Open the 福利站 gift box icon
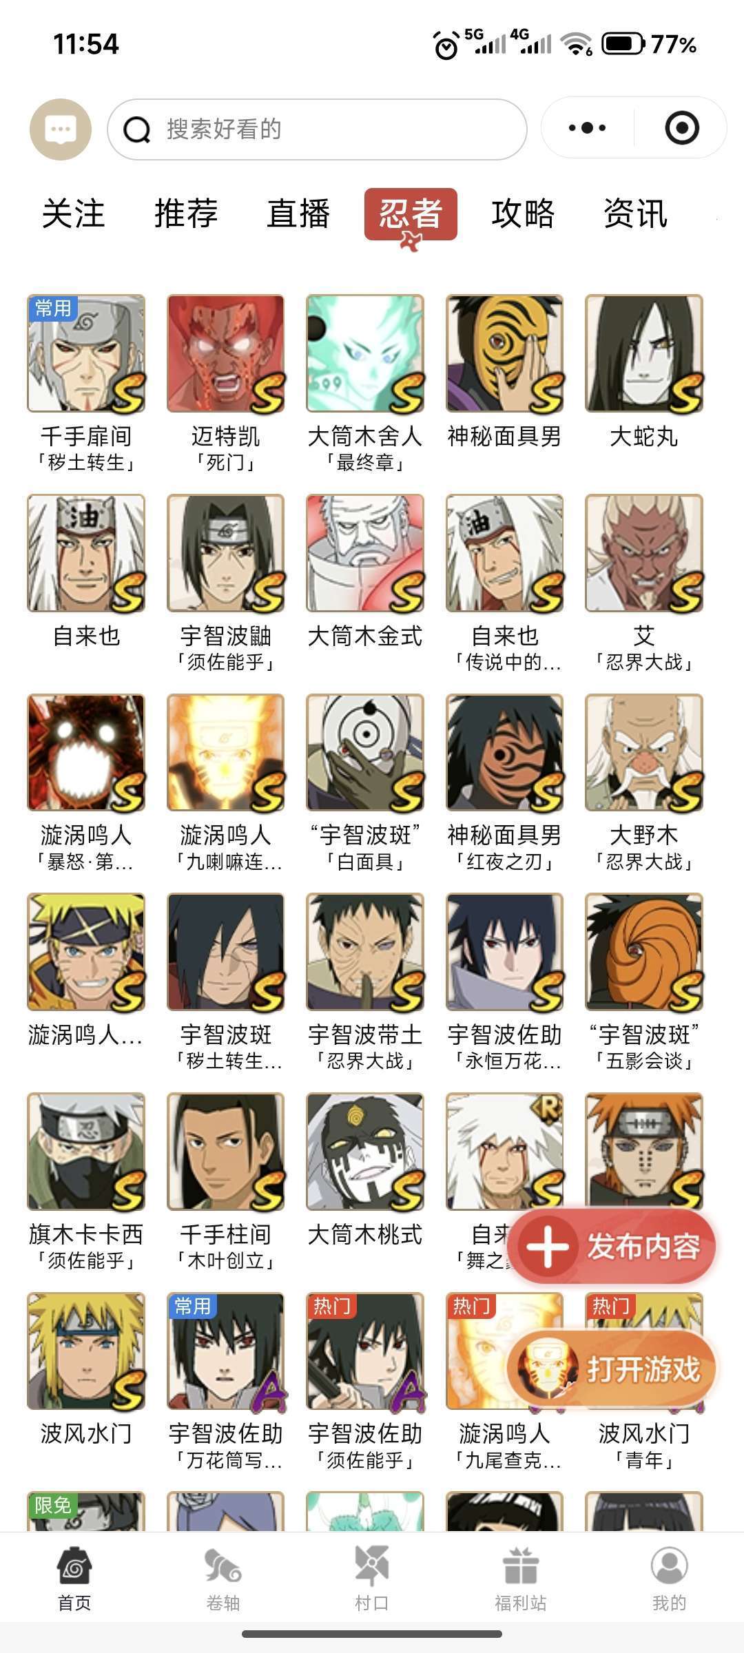Image resolution: width=744 pixels, height=1653 pixels. 521,1565
